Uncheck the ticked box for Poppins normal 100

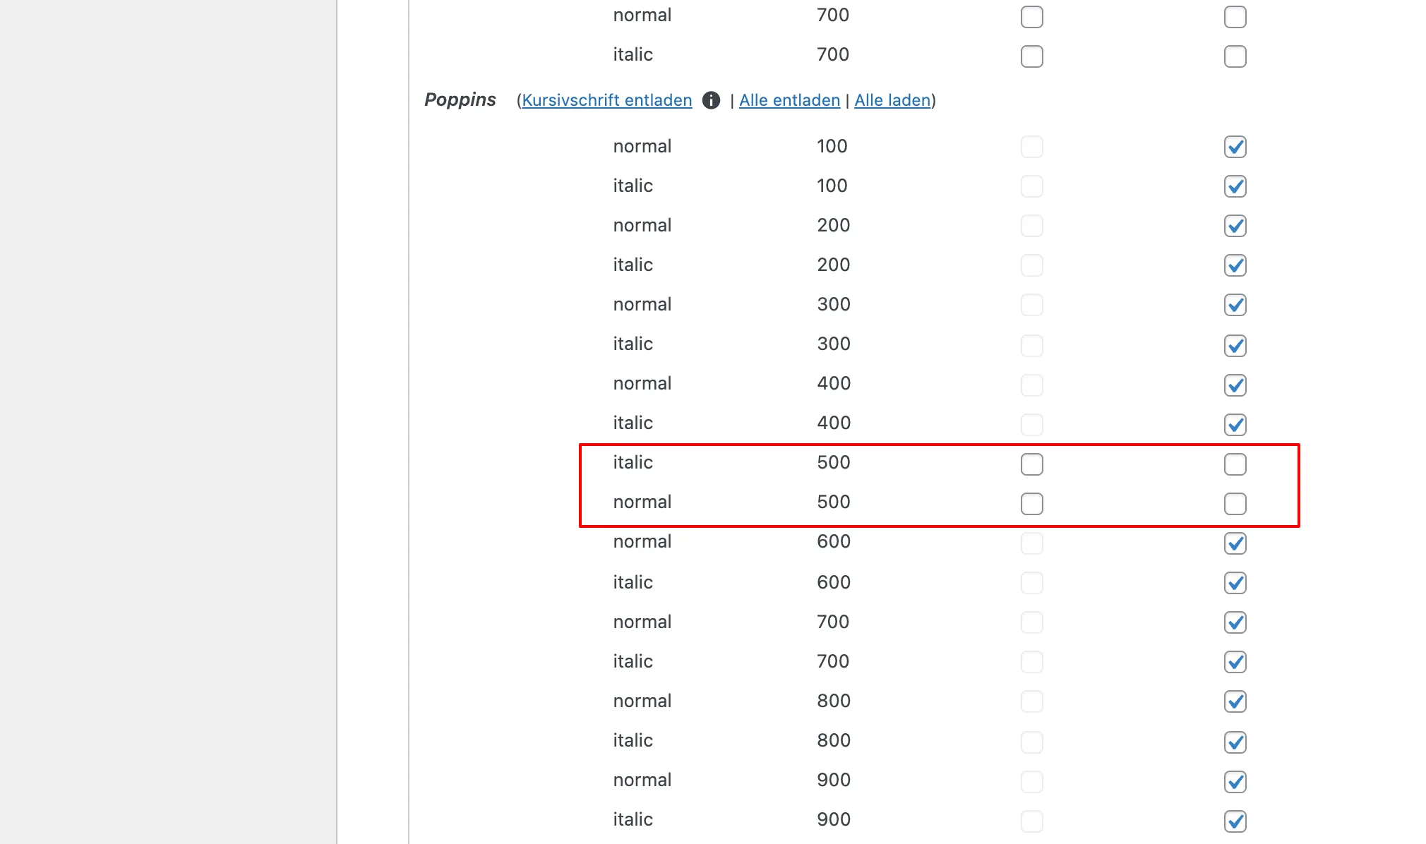click(1235, 147)
